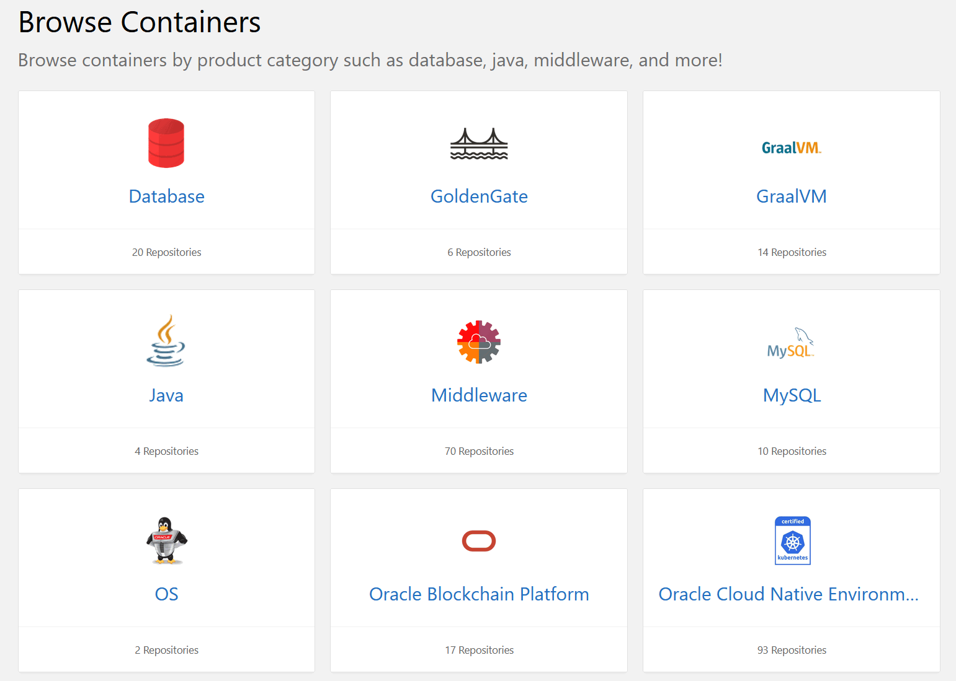Click the GoldenGate bridge icon
This screenshot has width=956, height=681.
479,144
